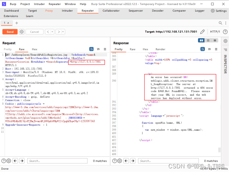Toggle request message word wrap icon
This screenshot has width=229, height=172.
(x=91, y=49)
